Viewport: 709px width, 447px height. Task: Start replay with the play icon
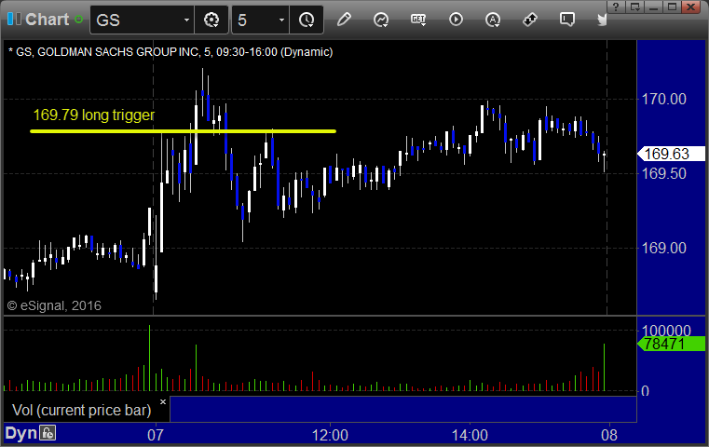tap(456, 20)
